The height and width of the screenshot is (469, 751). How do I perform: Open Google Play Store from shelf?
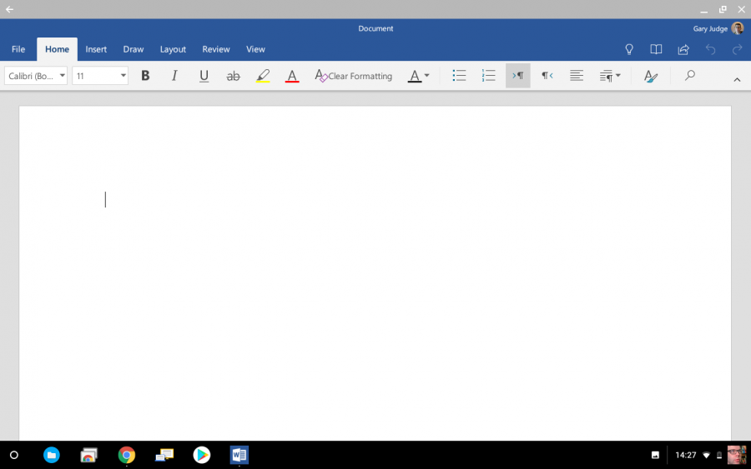202,455
